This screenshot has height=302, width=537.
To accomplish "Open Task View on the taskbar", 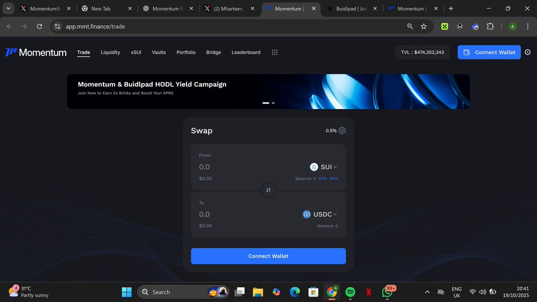I will click(240, 292).
